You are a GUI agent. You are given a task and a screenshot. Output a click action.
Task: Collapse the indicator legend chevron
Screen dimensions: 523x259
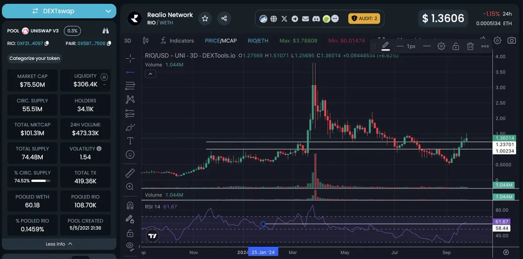[150, 74]
